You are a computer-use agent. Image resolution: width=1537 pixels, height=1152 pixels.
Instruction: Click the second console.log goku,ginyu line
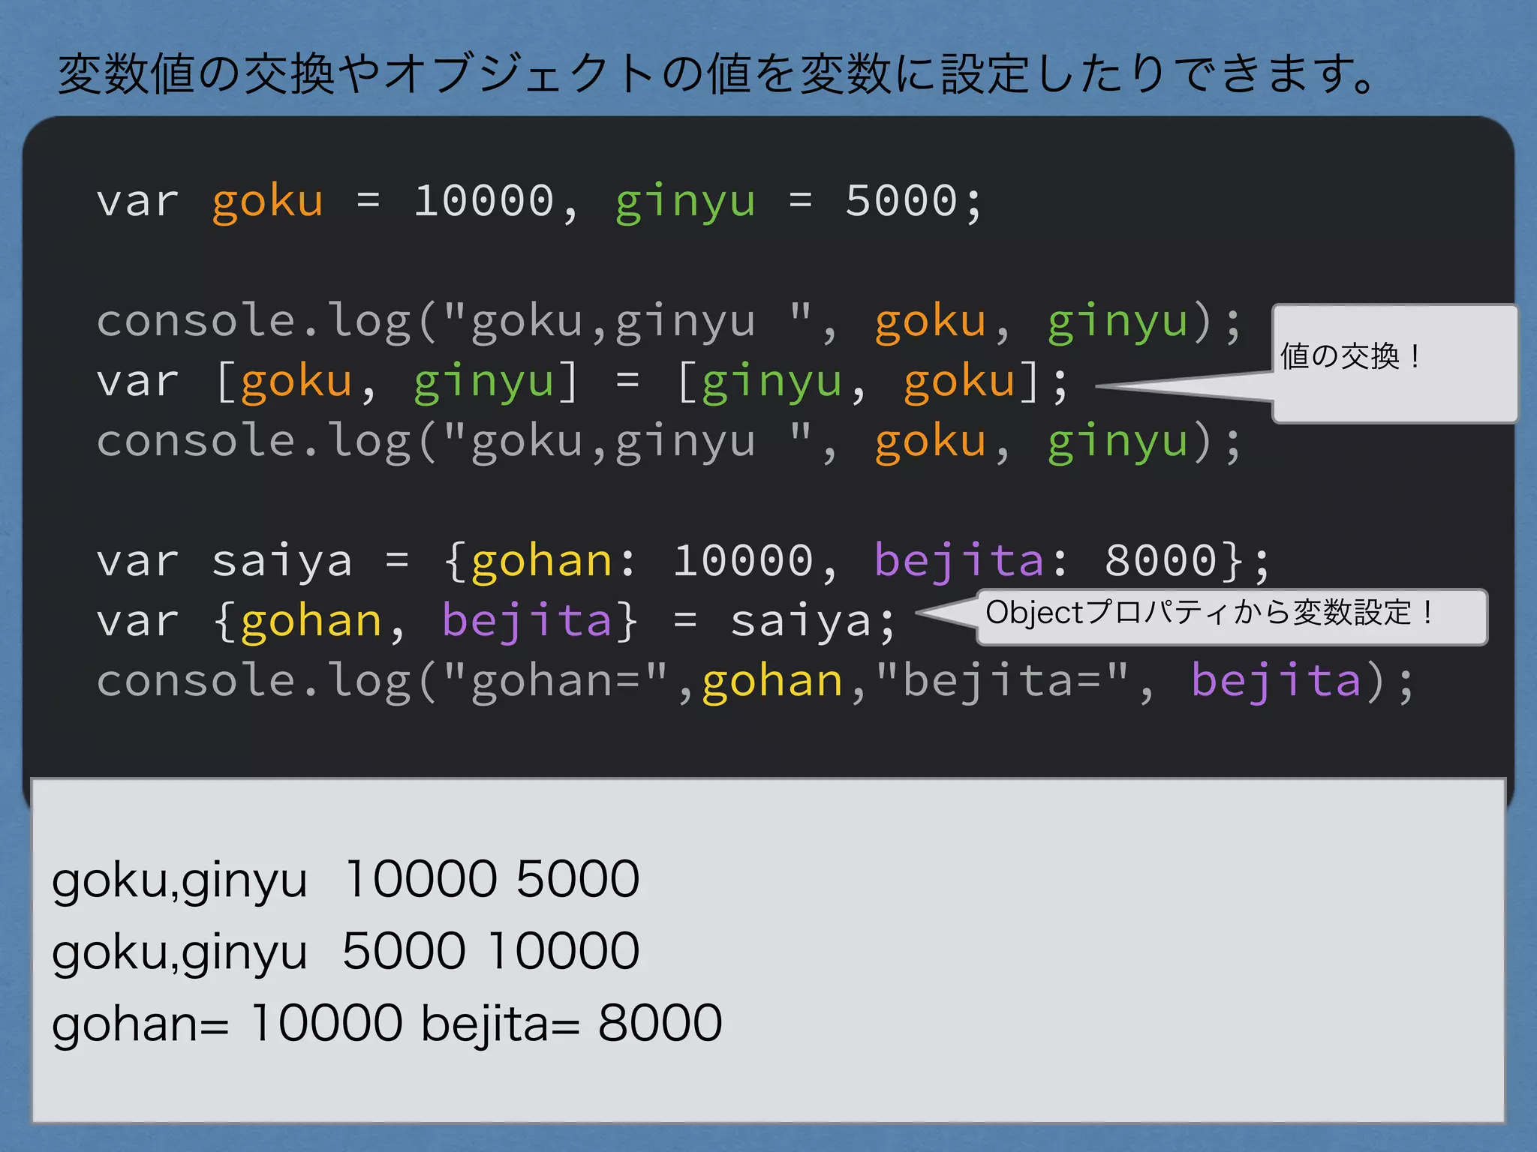tap(669, 442)
